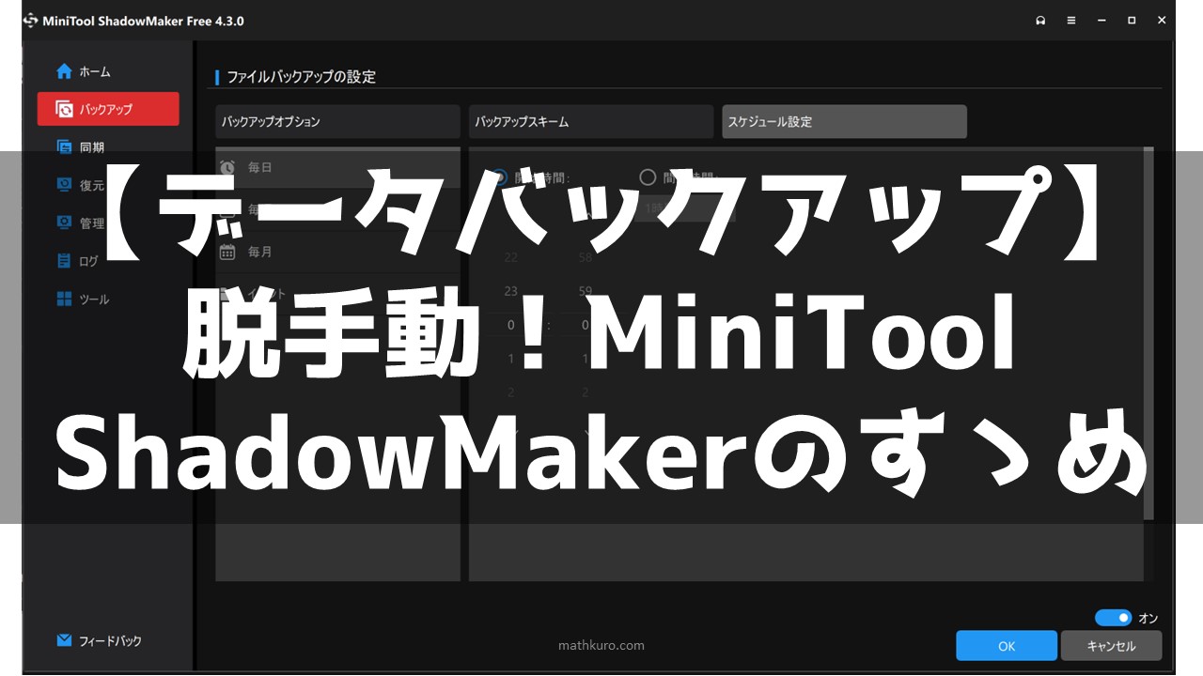The image size is (1203, 676).
Task: Pick minute value 59 in time picker
Action: click(586, 291)
